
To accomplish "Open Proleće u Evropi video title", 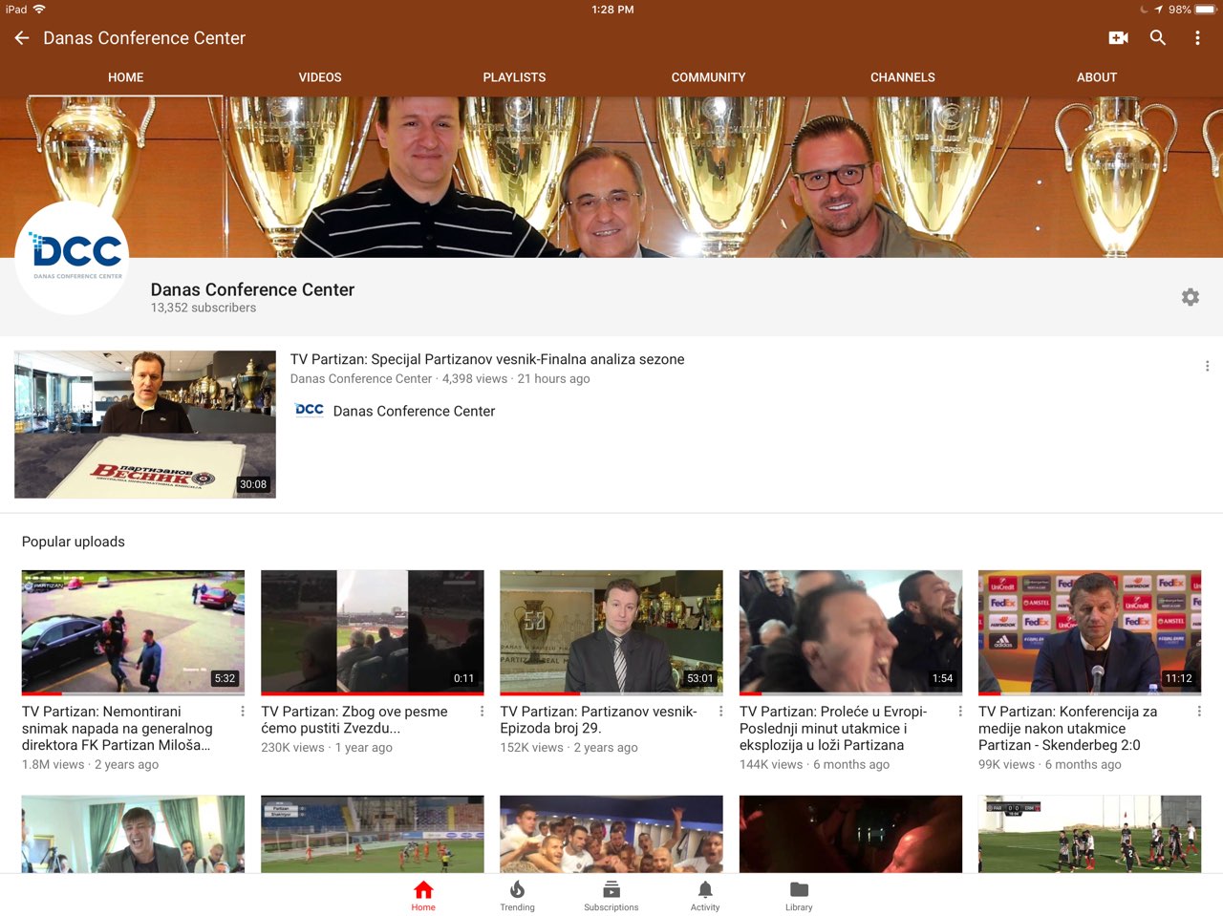I will pos(833,728).
